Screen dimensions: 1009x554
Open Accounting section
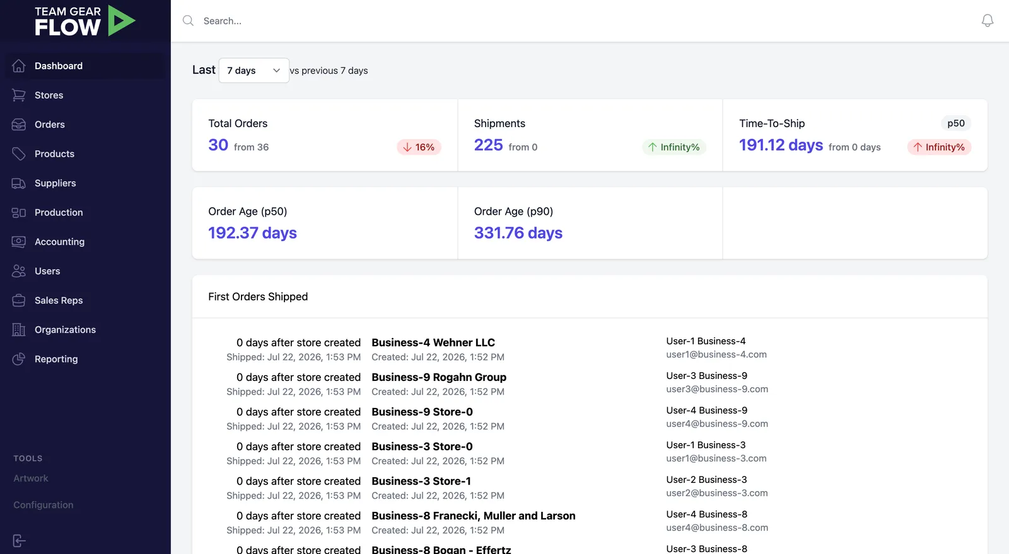tap(85, 242)
